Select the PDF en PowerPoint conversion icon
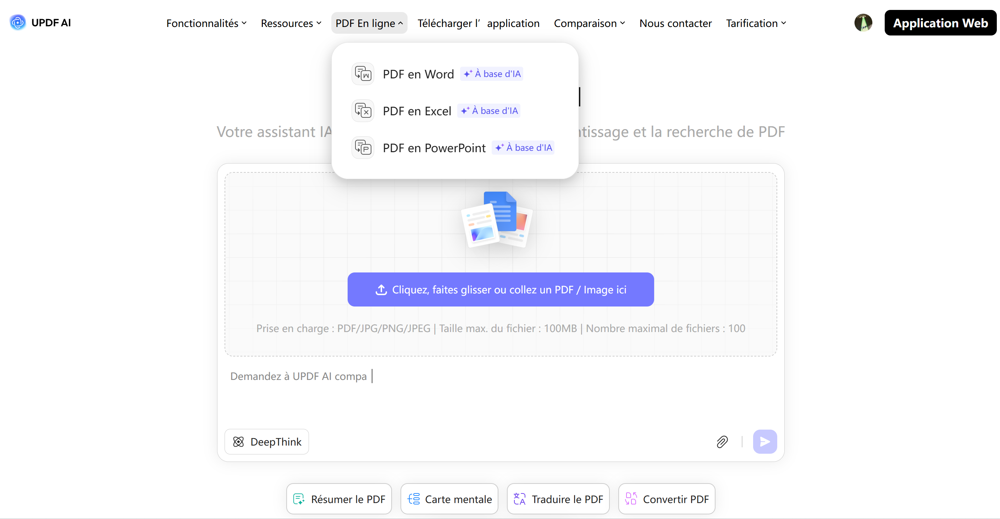 pos(363,148)
